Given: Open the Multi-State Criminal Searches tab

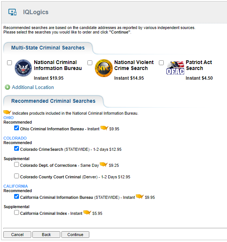Looking at the screenshot, I should pyautogui.click(x=48, y=48).
